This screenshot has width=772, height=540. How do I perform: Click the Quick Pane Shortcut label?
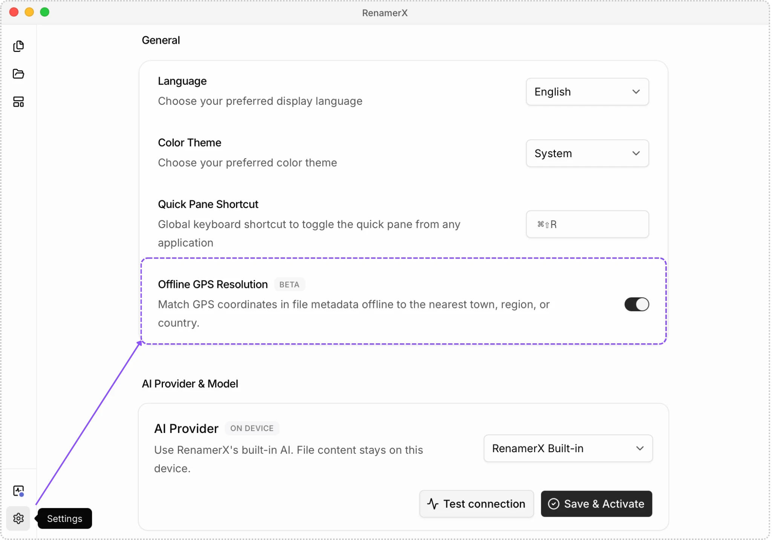point(208,204)
